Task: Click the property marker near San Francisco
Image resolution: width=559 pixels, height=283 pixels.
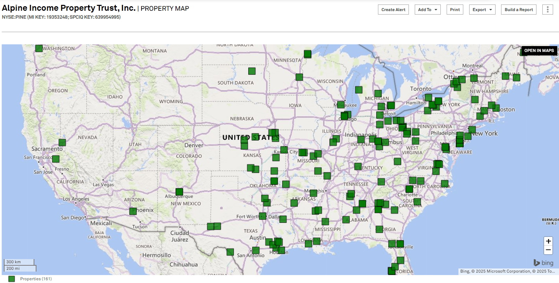Action: pyautogui.click(x=55, y=159)
